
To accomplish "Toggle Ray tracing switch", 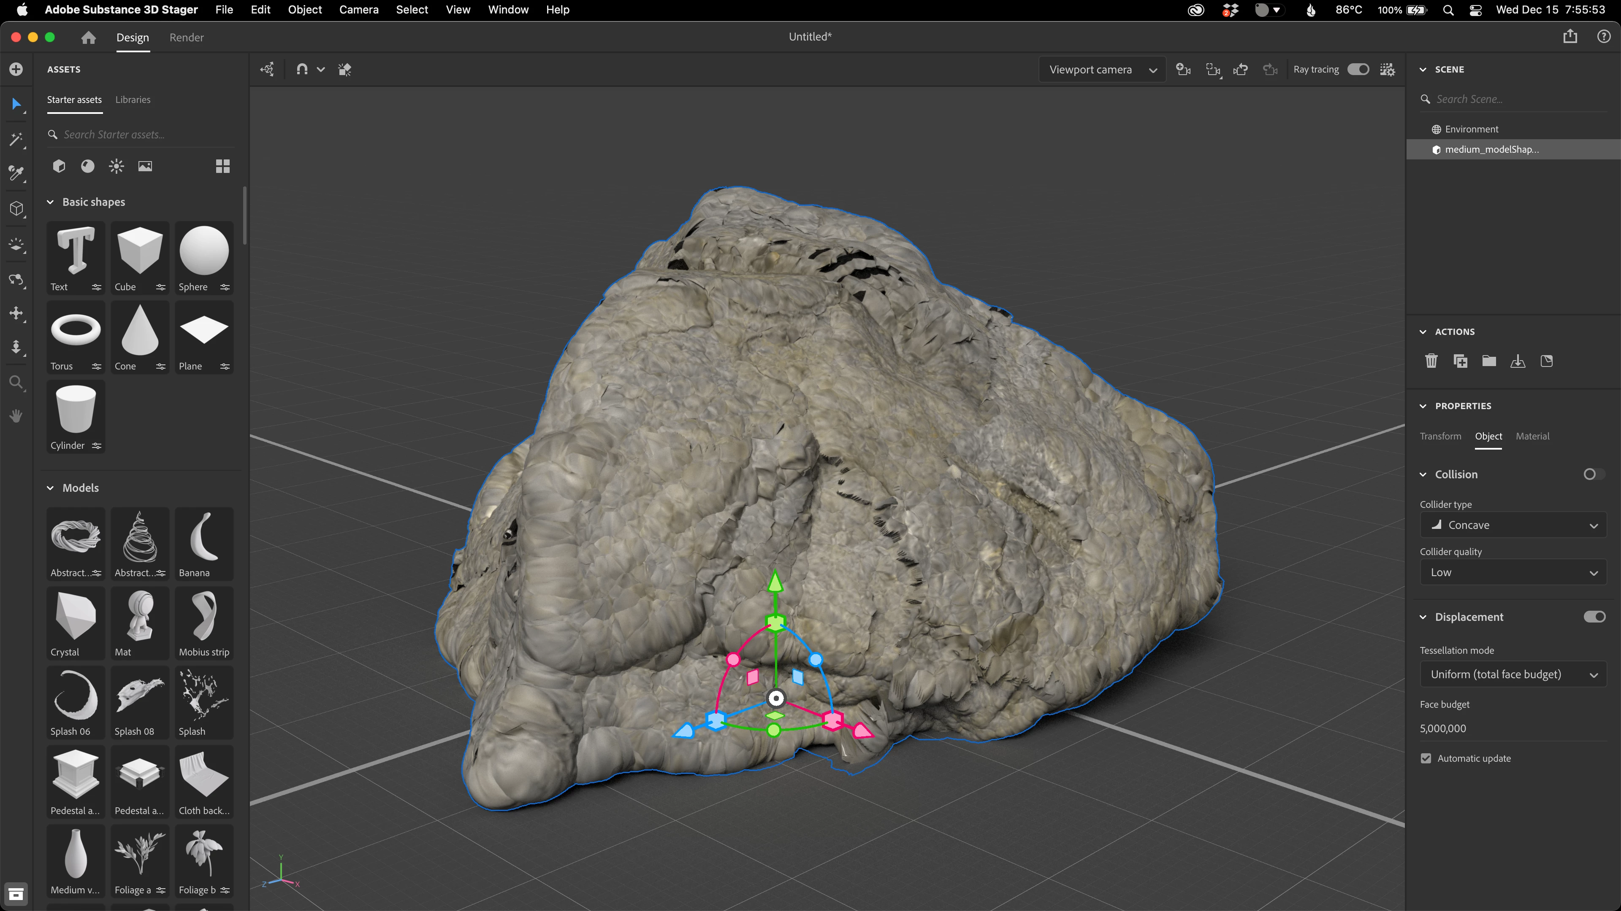I will coord(1358,69).
